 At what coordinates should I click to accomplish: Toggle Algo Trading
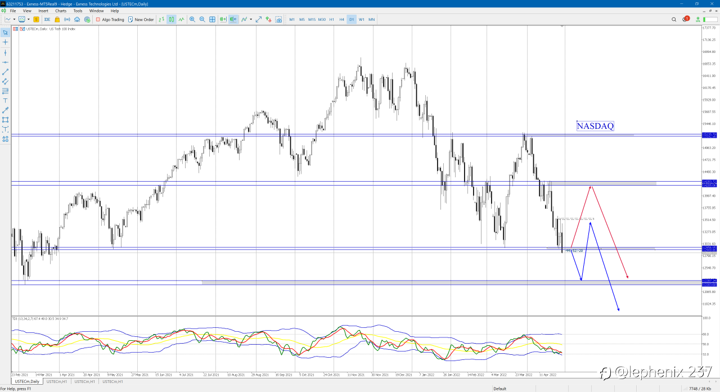(x=110, y=19)
